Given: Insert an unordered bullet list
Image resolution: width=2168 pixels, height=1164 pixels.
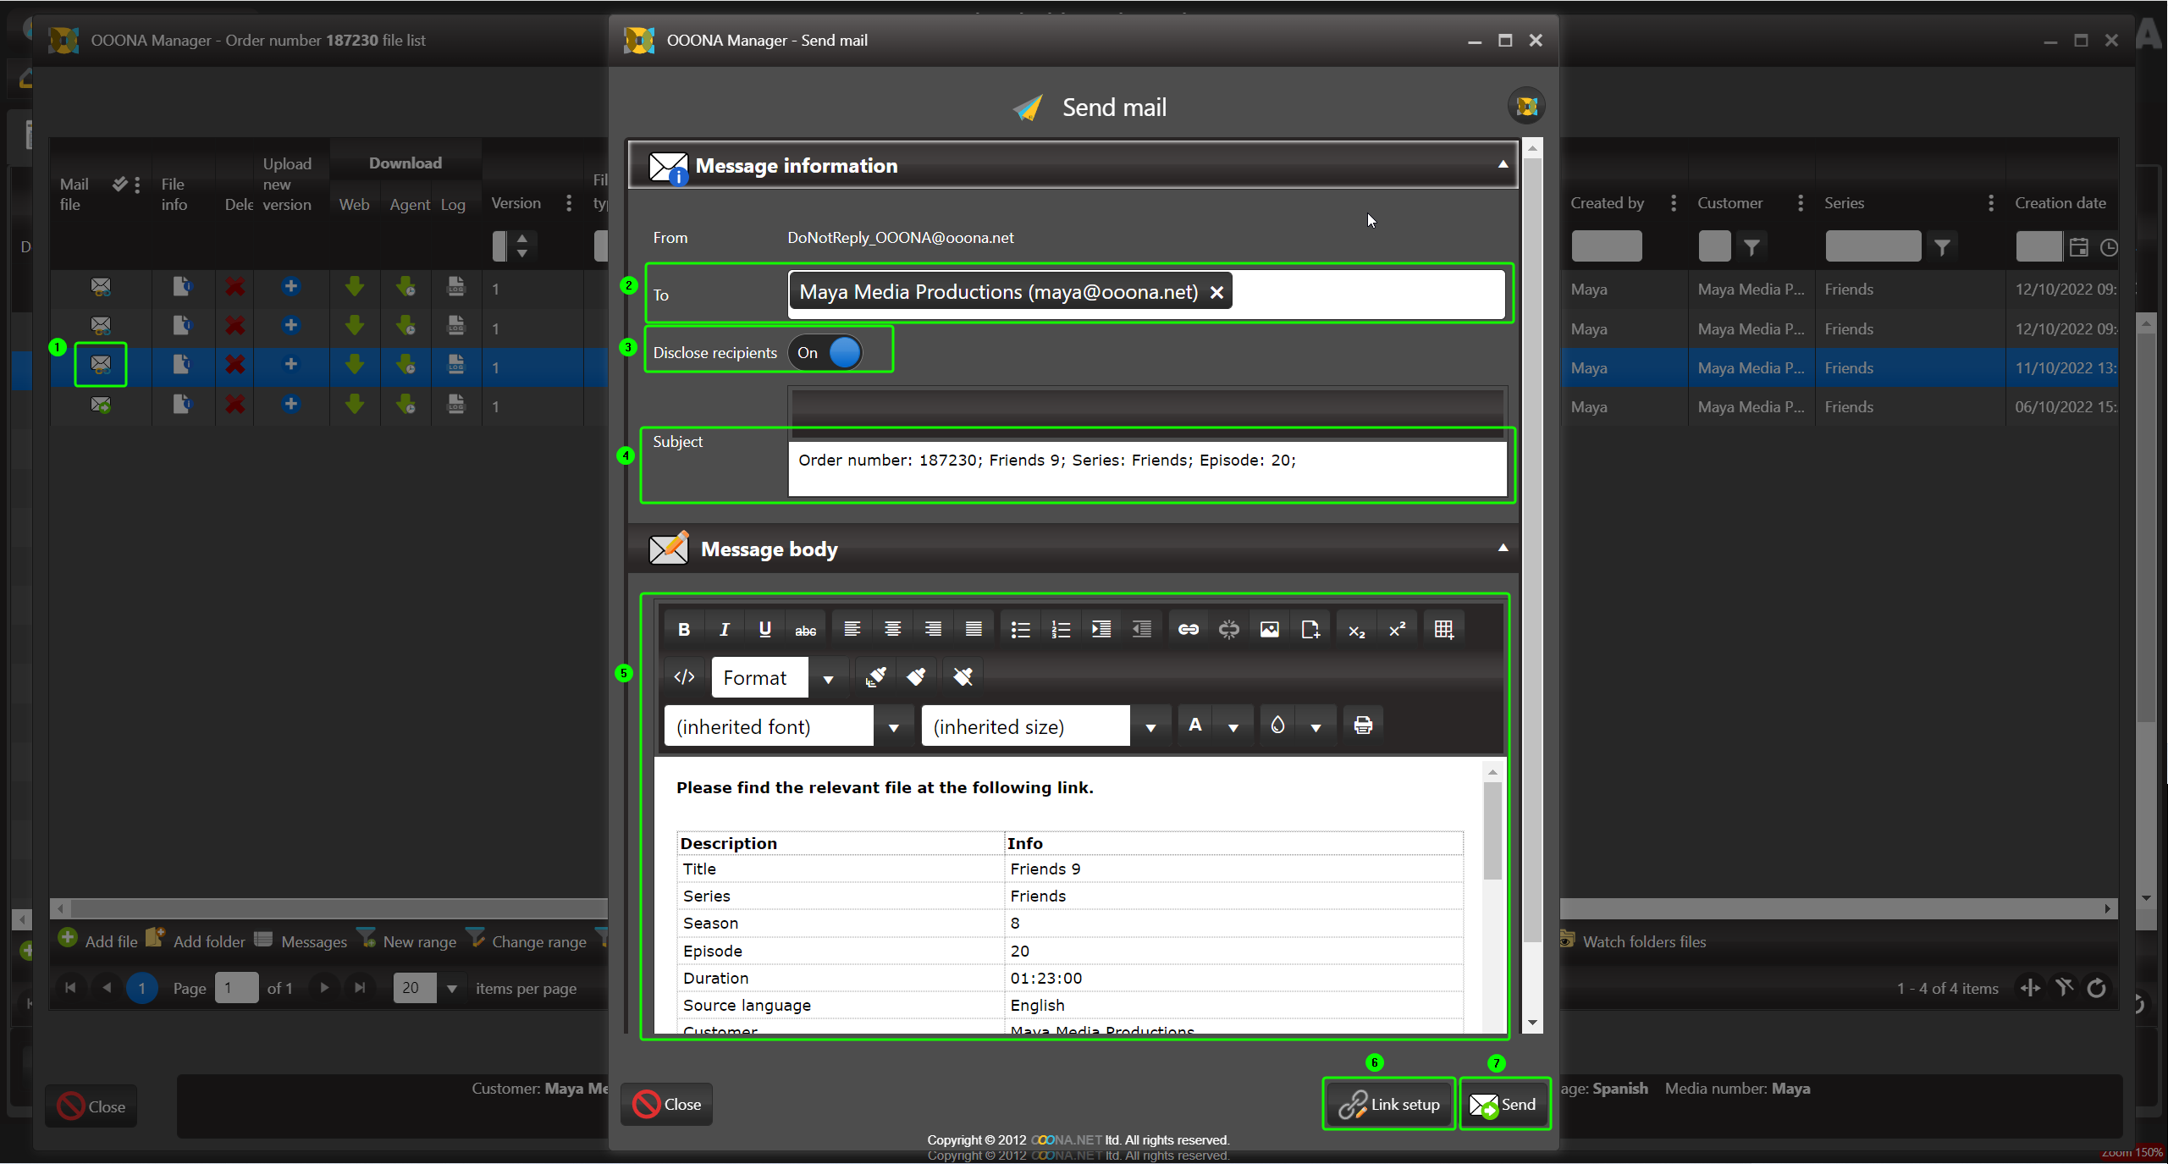Looking at the screenshot, I should coord(1020,629).
